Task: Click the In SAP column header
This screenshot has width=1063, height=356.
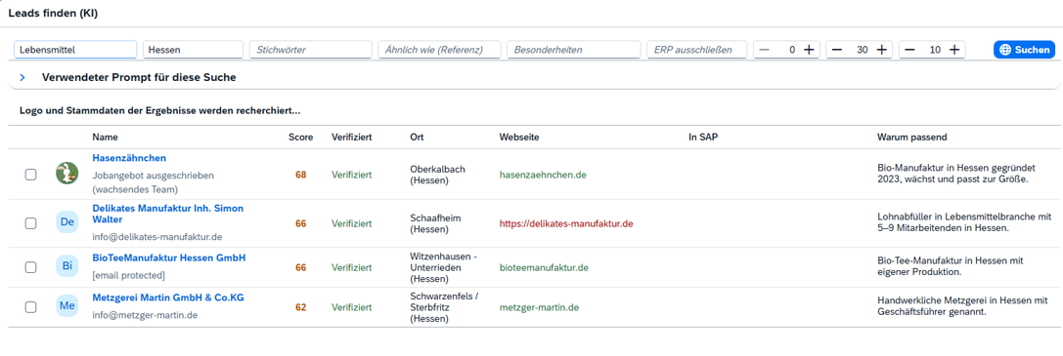Action: [703, 138]
